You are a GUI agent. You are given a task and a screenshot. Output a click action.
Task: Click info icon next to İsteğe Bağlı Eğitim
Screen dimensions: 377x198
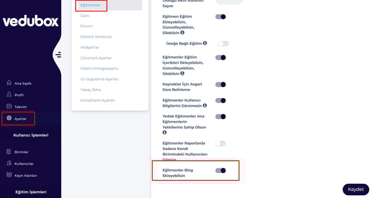(x=205, y=43)
